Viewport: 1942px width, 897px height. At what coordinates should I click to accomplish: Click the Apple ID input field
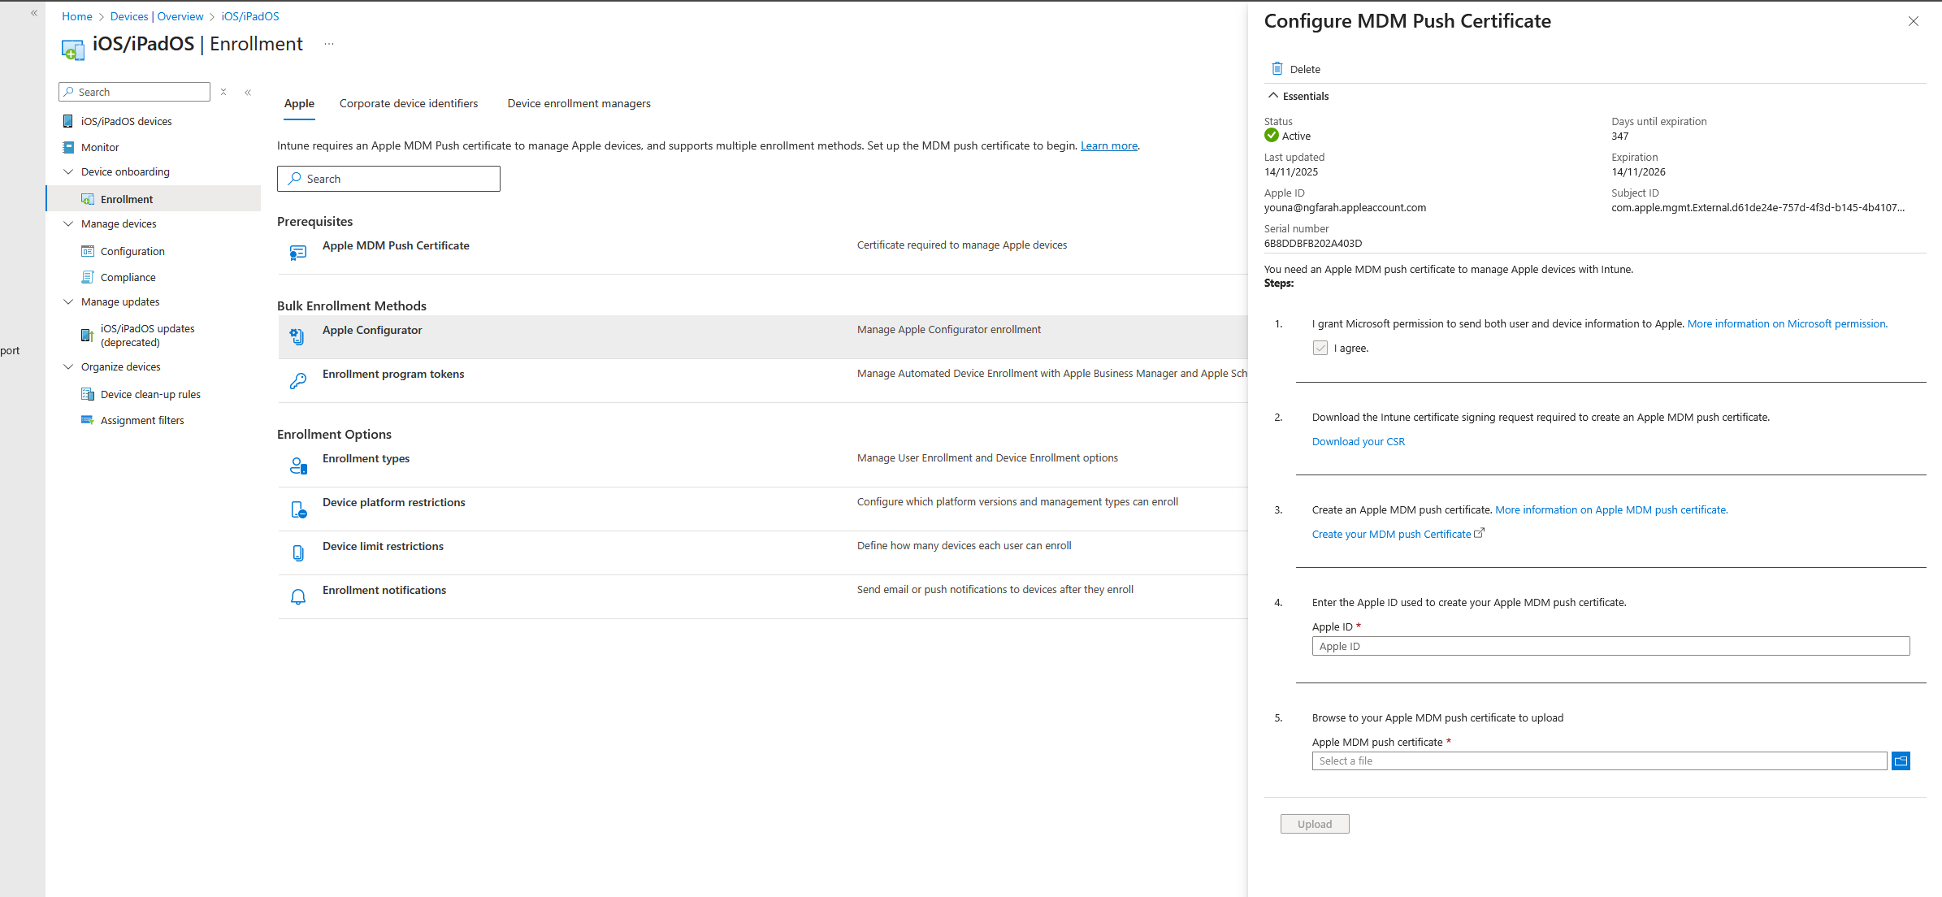1610,647
